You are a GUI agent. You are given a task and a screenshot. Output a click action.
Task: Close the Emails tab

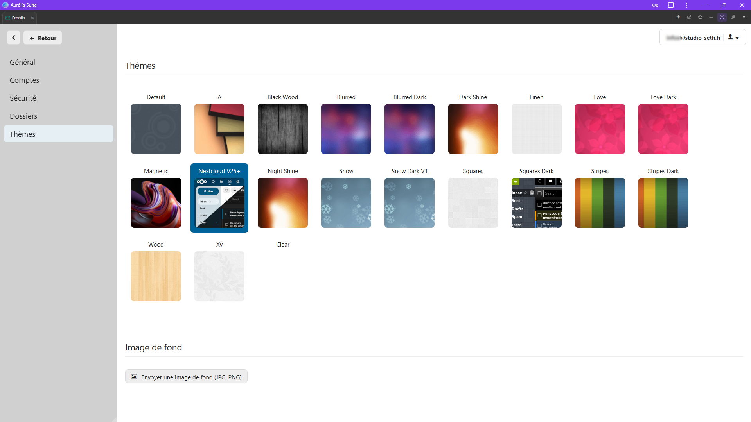click(32, 18)
